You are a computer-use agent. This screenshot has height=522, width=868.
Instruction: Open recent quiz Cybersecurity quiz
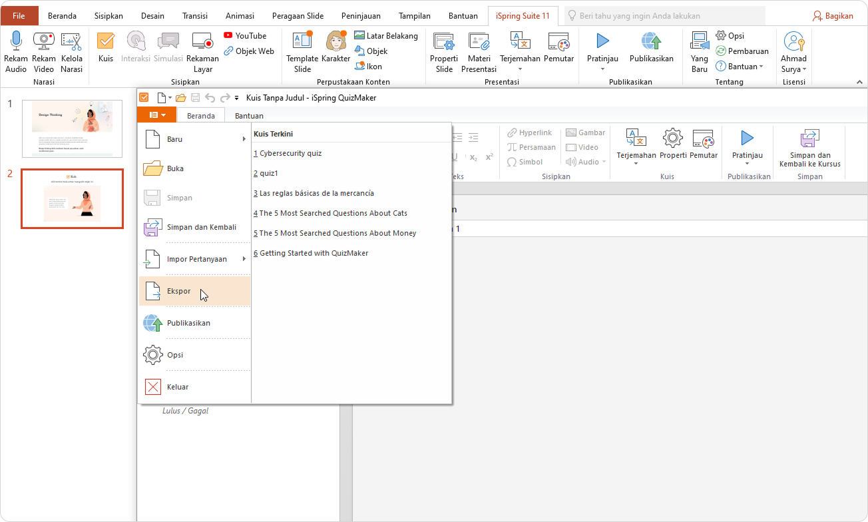(290, 153)
